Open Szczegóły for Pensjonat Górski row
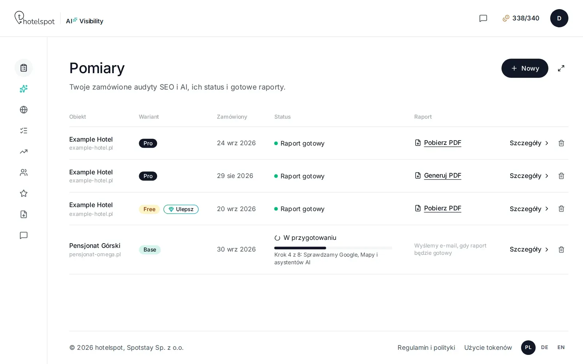 click(529, 249)
